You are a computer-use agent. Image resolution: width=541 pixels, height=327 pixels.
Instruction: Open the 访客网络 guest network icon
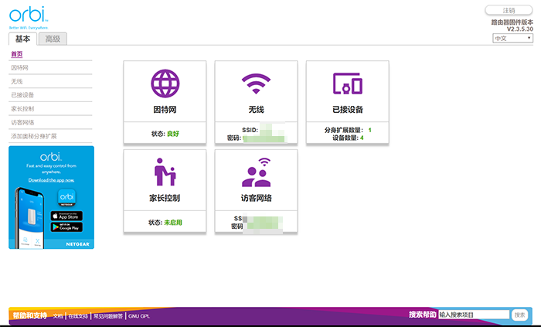pyautogui.click(x=256, y=172)
